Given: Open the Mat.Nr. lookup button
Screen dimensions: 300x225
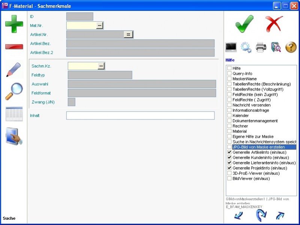Looking at the screenshot, I should pyautogui.click(x=99, y=26).
